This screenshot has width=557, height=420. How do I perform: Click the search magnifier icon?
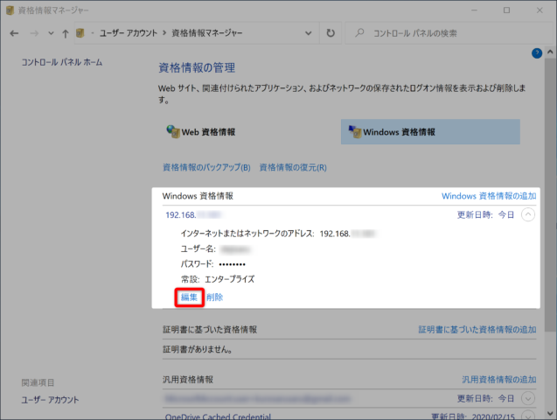click(x=359, y=33)
